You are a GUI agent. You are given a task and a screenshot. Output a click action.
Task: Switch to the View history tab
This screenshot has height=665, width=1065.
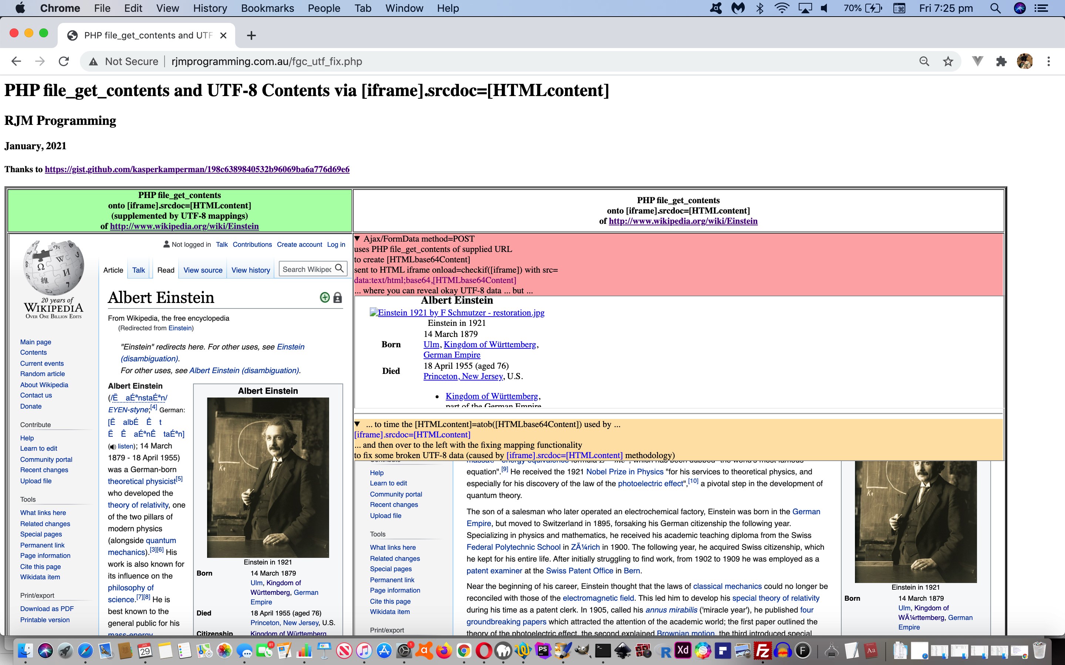pyautogui.click(x=250, y=270)
